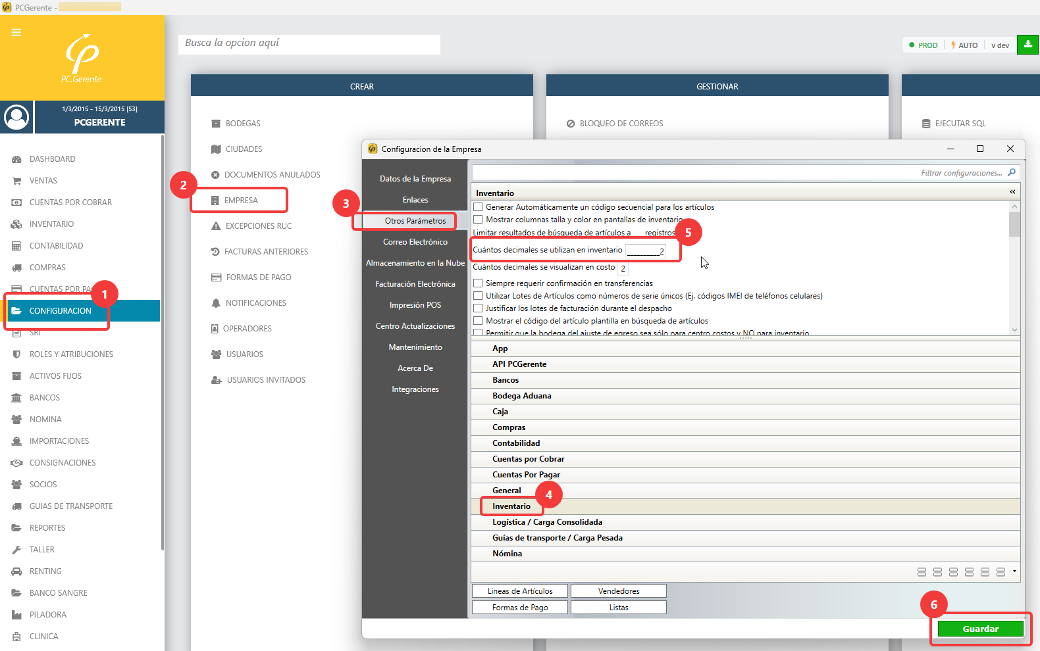Viewport: 1040px width, 651px height.
Task: Expand the Bancos configuration section
Action: coord(746,380)
